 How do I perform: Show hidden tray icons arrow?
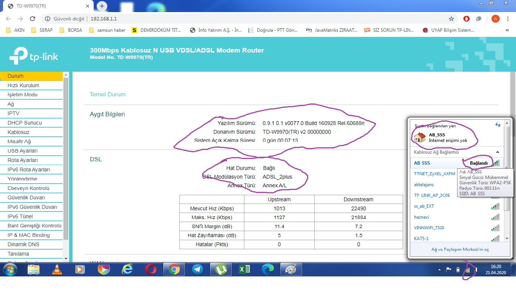[x=439, y=270]
